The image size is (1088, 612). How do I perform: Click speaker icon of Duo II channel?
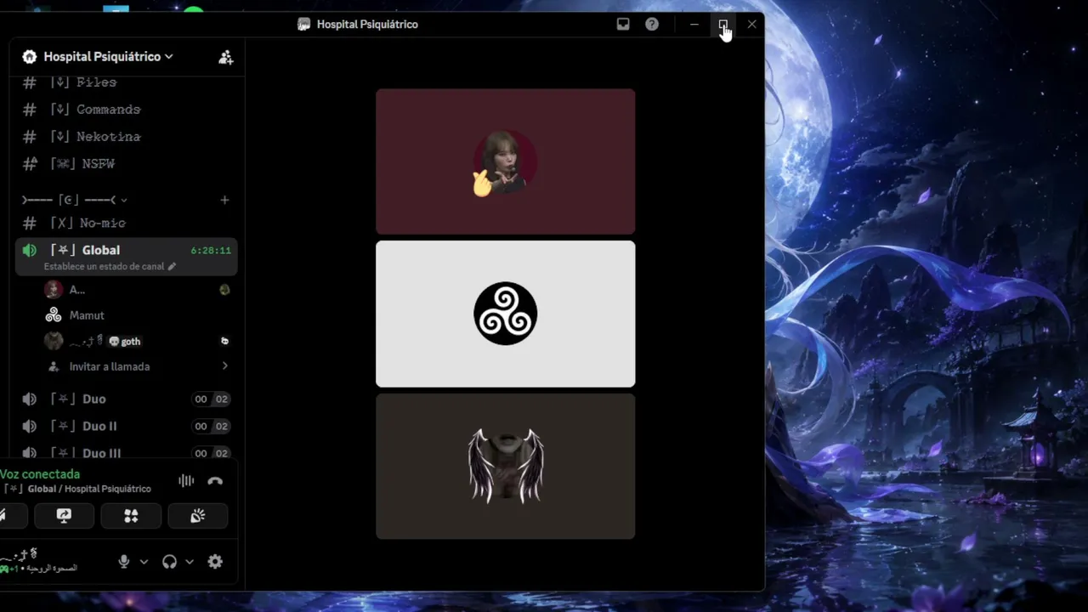(30, 426)
